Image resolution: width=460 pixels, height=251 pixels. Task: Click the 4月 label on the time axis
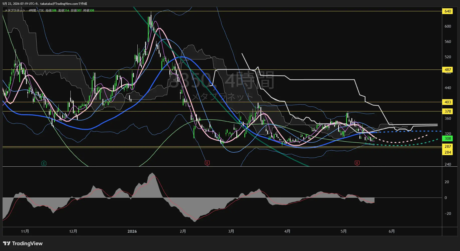pos(287,231)
